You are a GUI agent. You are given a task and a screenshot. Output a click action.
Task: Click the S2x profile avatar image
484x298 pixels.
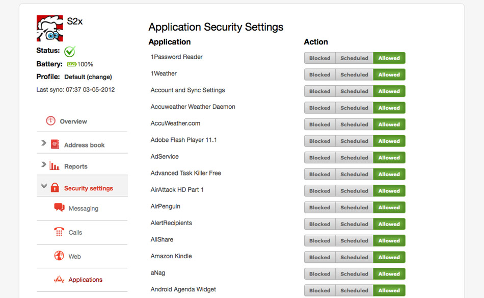[x=49, y=28]
